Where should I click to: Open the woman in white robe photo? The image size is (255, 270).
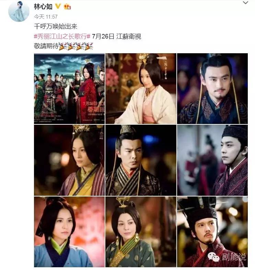pyautogui.click(x=141, y=89)
